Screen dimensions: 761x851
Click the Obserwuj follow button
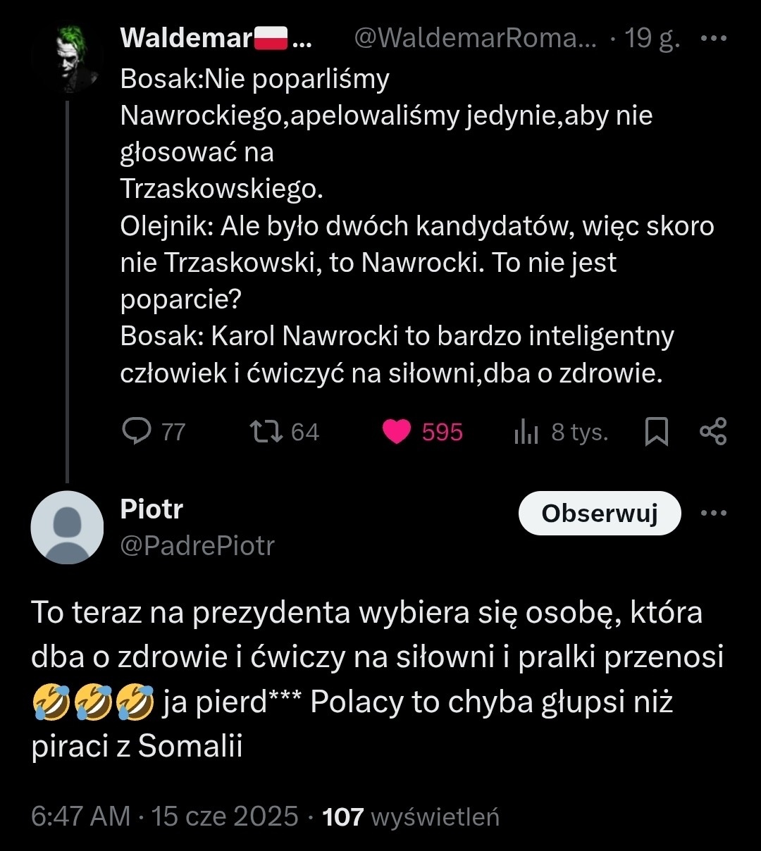[600, 513]
